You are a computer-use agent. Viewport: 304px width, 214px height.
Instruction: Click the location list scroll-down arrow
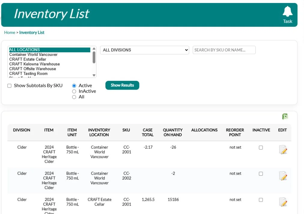click(94, 75)
